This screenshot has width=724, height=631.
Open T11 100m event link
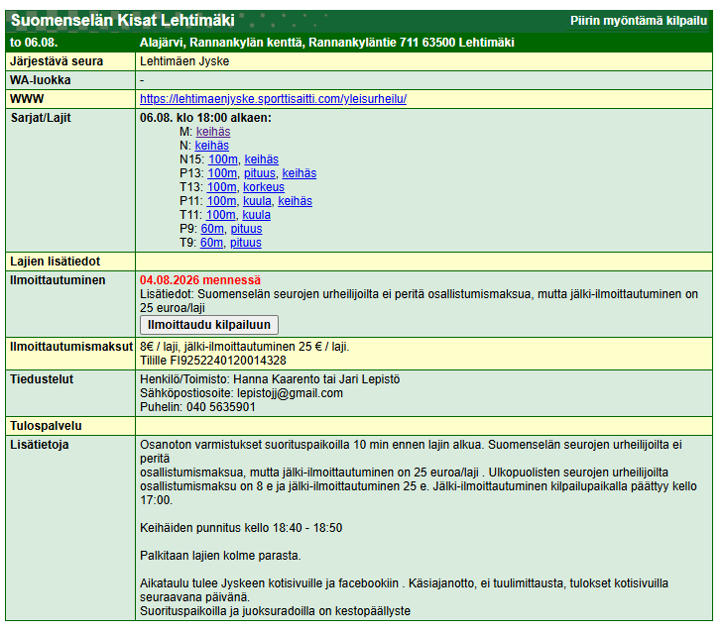pos(220,215)
